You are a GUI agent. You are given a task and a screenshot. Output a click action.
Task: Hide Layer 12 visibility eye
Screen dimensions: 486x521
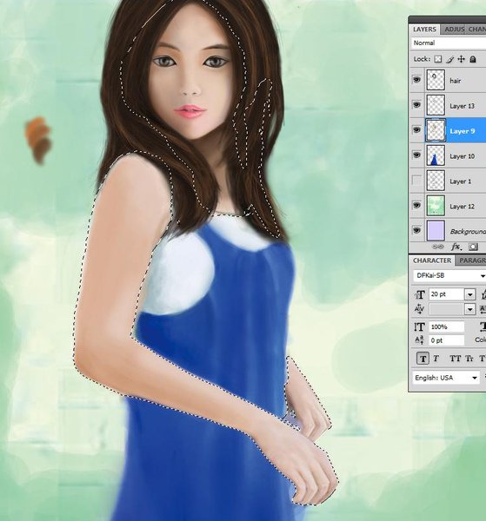[416, 205]
